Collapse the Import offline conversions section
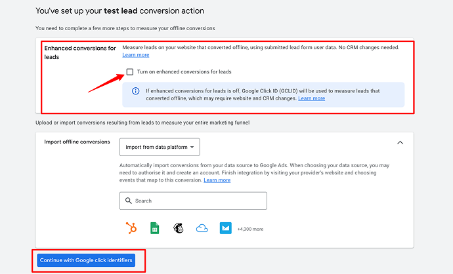 400,143
